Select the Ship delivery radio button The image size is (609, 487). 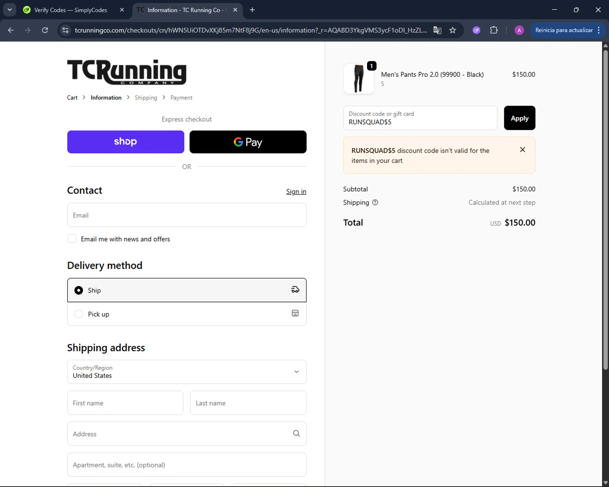point(79,290)
